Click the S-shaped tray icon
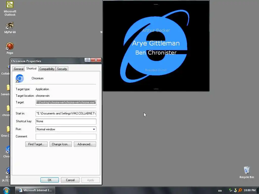This screenshot has width=259, height=194. 235,190
